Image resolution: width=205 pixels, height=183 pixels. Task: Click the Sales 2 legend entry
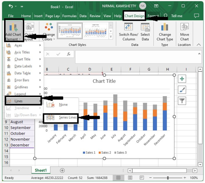point(105,153)
